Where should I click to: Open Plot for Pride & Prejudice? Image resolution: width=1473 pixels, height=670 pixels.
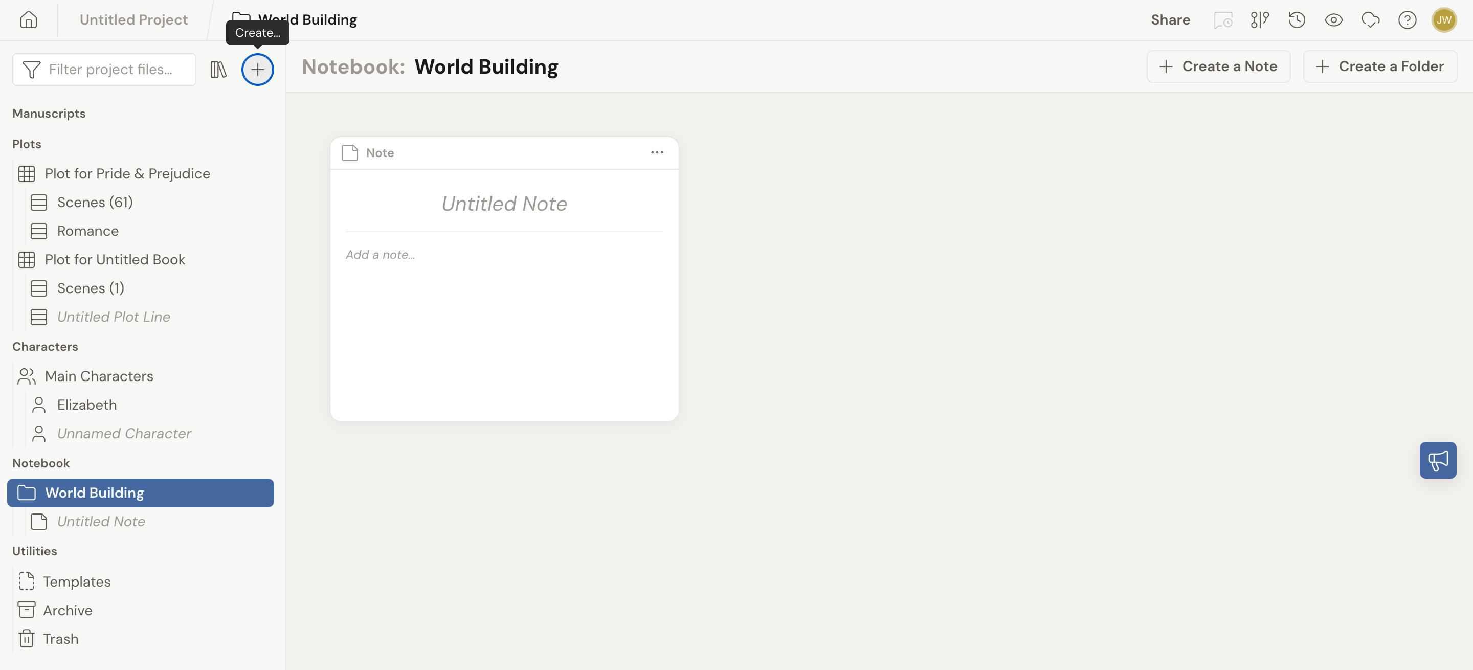(x=127, y=174)
